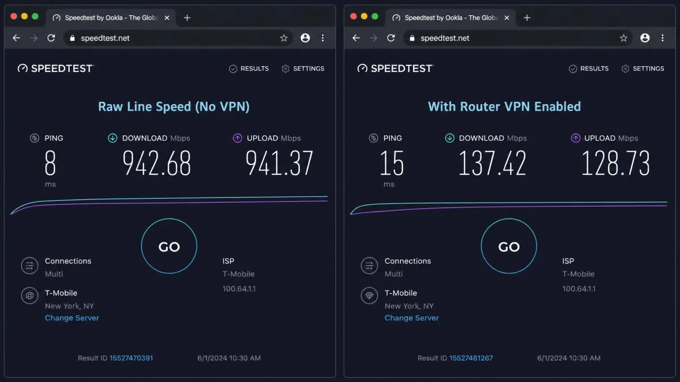Click site lock icon in right browser
Viewport: 680px width, 382px height.
click(x=412, y=38)
